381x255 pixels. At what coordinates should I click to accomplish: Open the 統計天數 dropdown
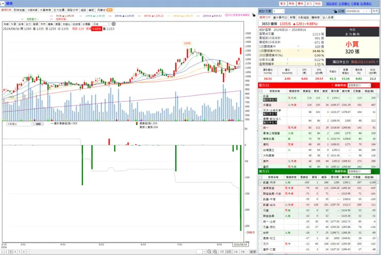(x=279, y=11)
